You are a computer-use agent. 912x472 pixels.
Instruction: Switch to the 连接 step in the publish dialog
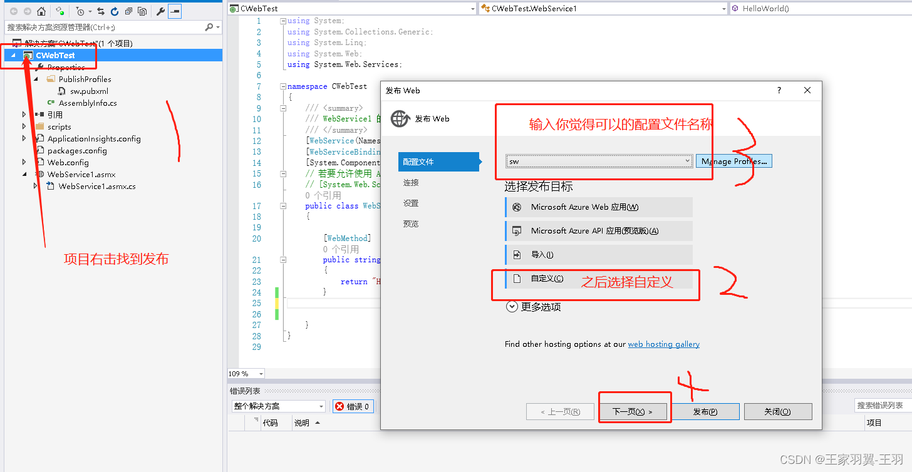[x=411, y=182]
